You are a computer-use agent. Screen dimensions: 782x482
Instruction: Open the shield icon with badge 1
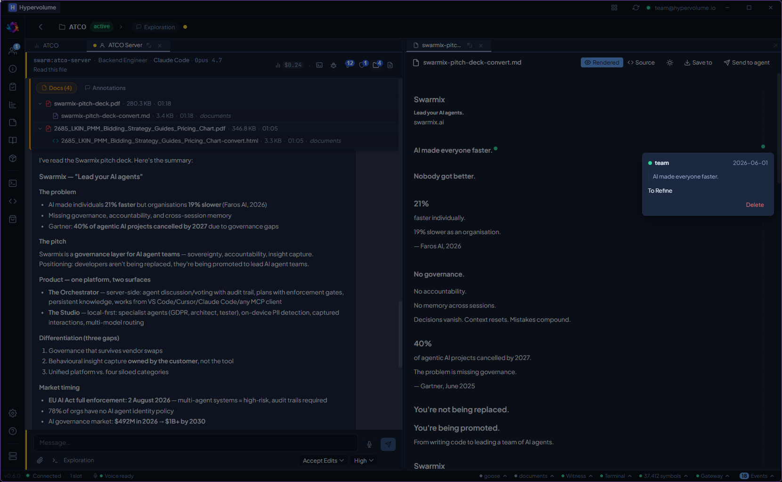pyautogui.click(x=363, y=64)
